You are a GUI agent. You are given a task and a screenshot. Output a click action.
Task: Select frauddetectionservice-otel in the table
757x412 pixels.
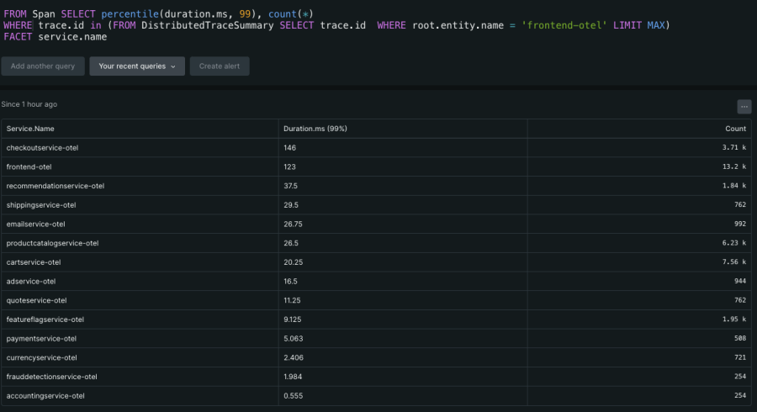(x=51, y=377)
